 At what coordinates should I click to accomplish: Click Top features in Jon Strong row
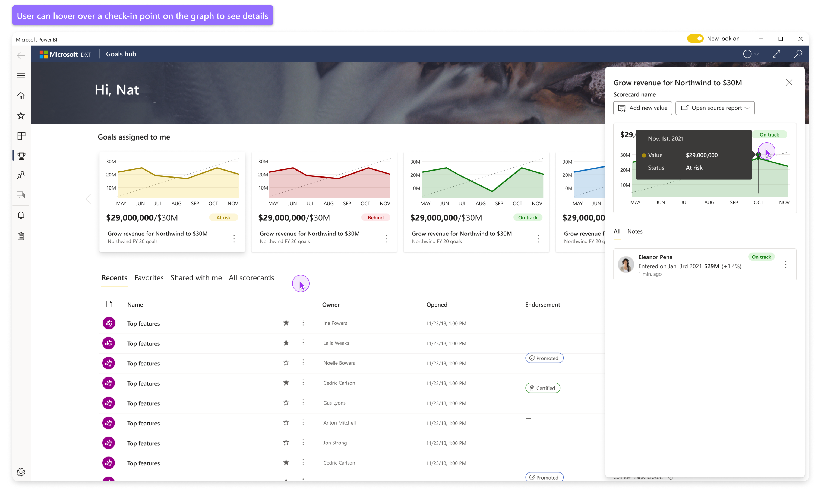[x=143, y=443]
